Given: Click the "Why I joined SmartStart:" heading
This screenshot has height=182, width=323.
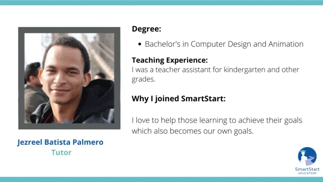Looking at the screenshot, I should pos(179,99).
